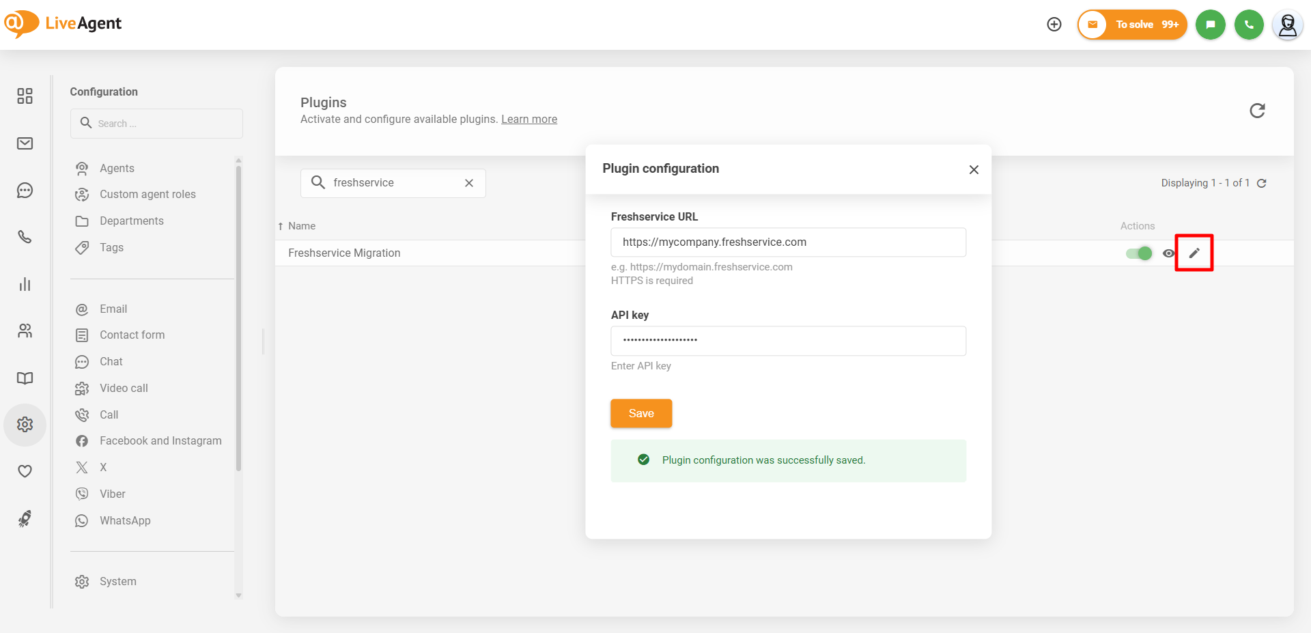
Task: Click the pencil edit icon for Freshservice Migration
Action: pos(1194,253)
